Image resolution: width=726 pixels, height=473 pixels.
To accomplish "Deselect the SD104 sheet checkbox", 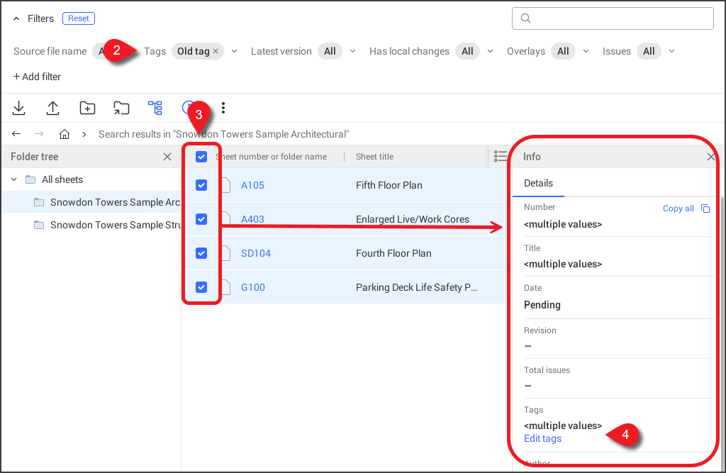I will (x=201, y=253).
